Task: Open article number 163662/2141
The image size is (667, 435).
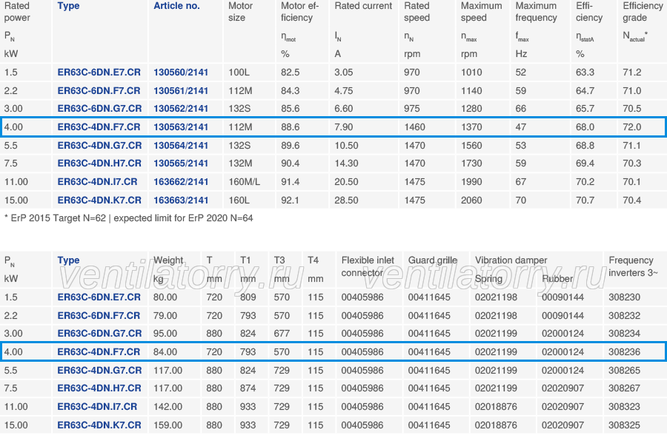Action: point(181,182)
